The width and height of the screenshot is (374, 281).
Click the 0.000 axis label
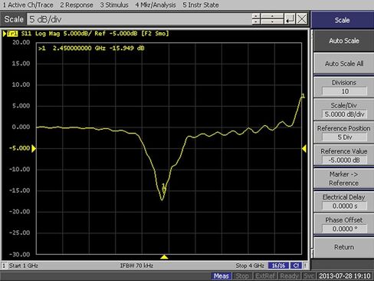[21, 127]
